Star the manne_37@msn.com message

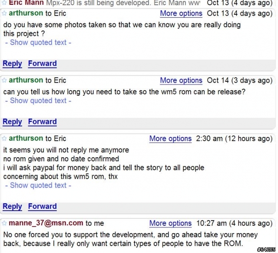click(x=4, y=223)
